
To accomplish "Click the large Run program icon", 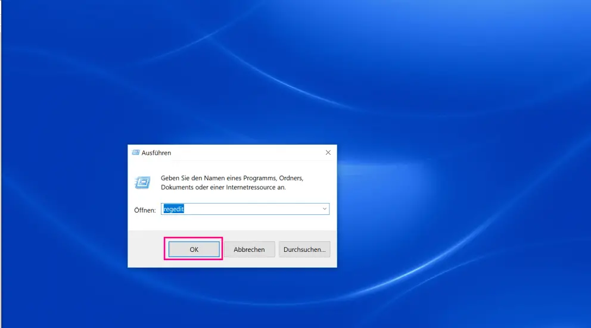I will pyautogui.click(x=142, y=182).
